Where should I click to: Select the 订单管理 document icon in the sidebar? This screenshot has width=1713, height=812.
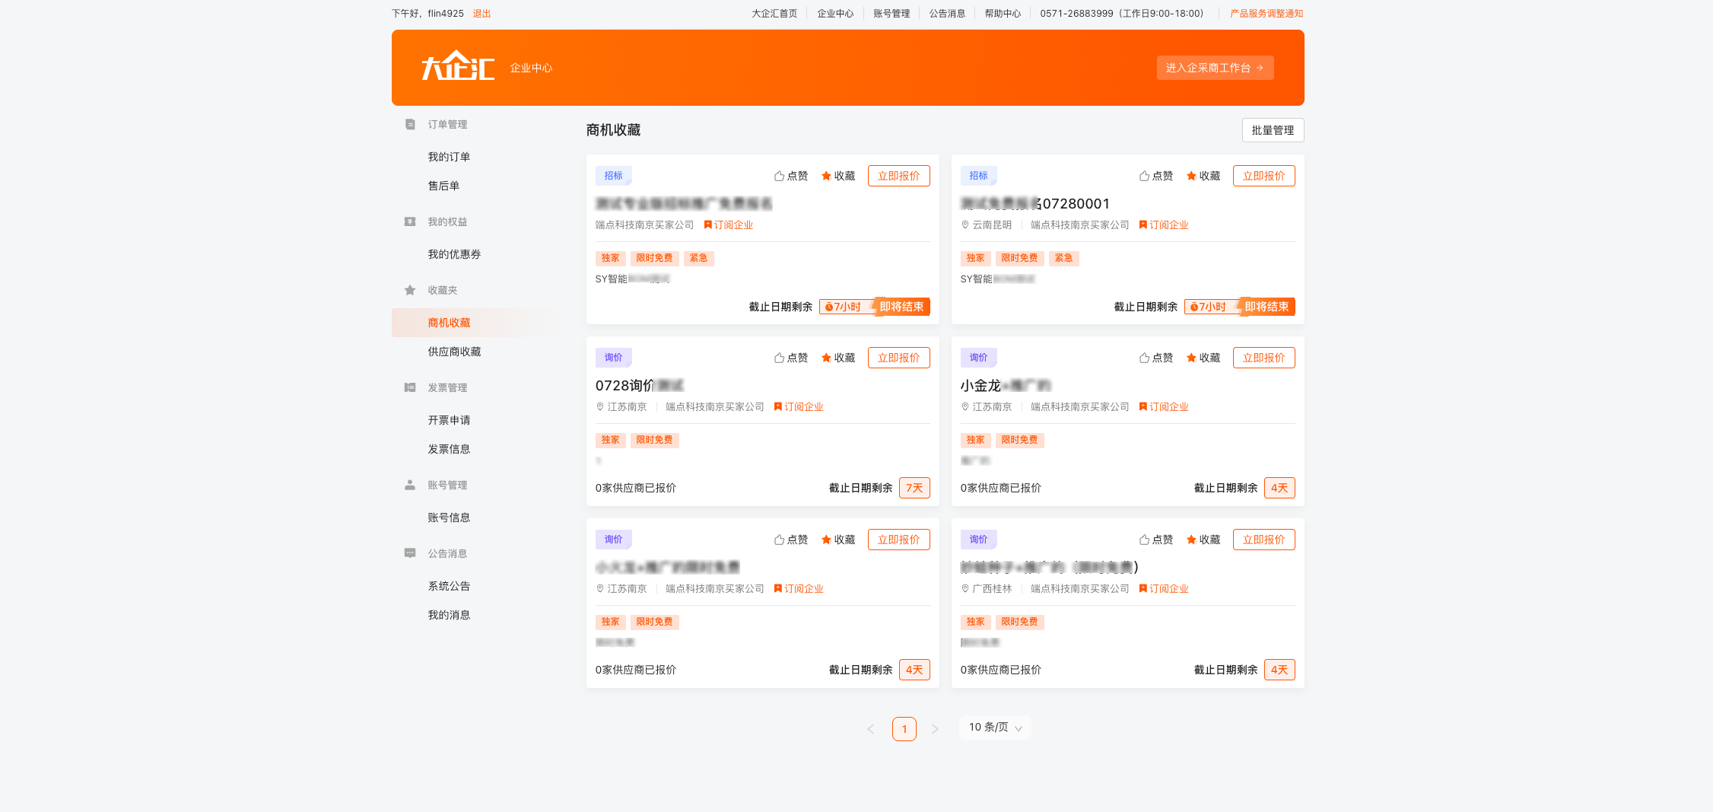pyautogui.click(x=409, y=124)
